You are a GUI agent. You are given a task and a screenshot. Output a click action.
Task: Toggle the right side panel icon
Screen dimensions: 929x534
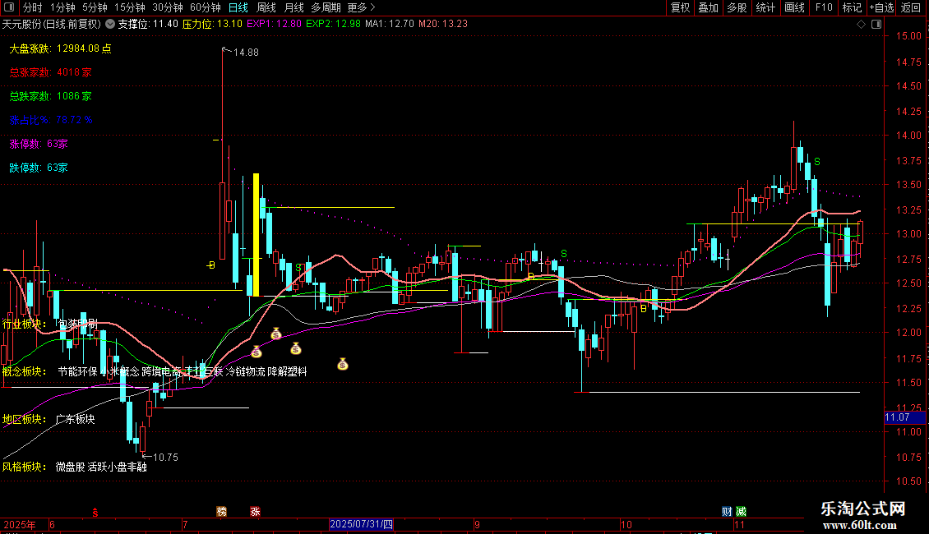coord(877,24)
